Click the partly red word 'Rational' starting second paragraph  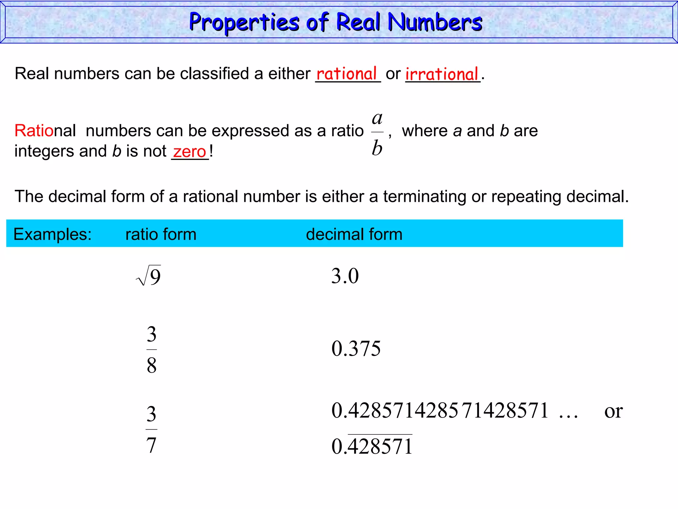[x=45, y=131]
